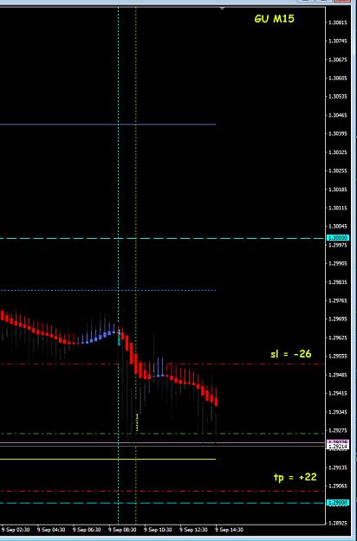357x541 pixels.
Task: Select the tp = +22 text label
Action: click(295, 477)
